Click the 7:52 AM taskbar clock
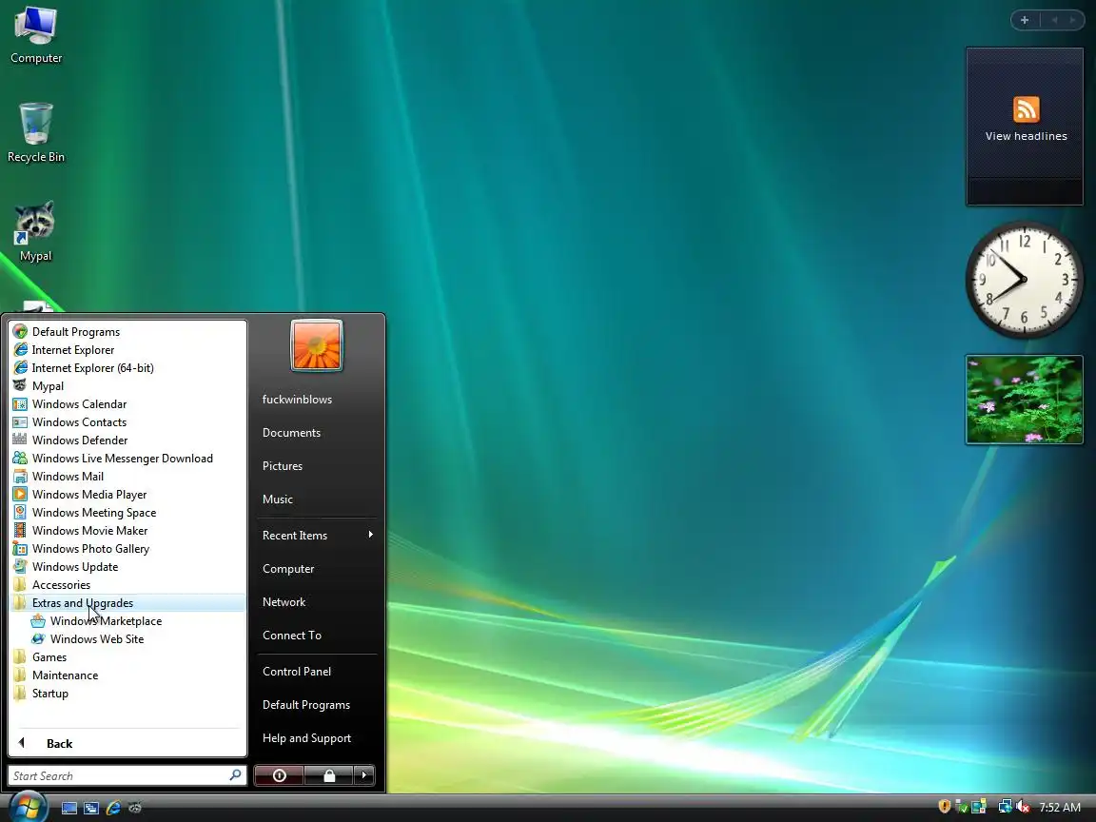1096x822 pixels. (1060, 808)
